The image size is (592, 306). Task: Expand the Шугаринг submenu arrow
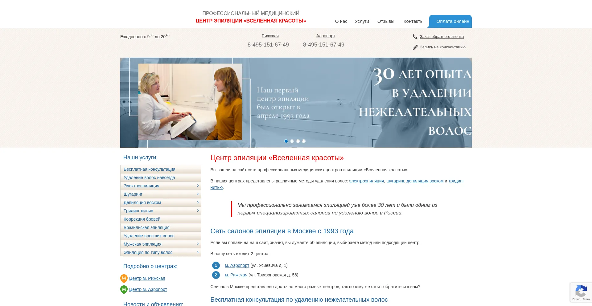pyautogui.click(x=198, y=194)
